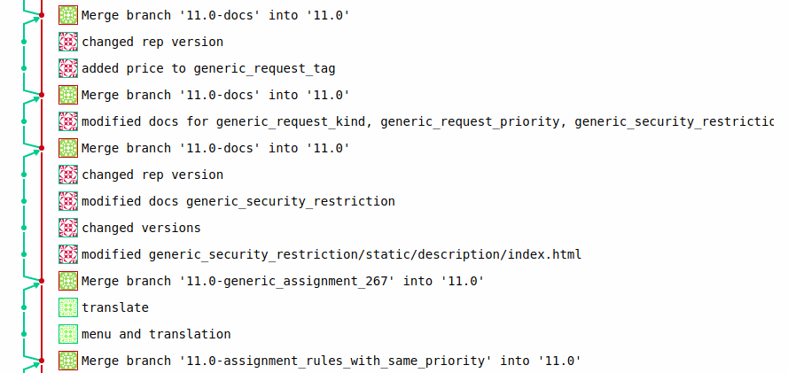Click avatar beside 'changed versions' commit

(x=68, y=228)
